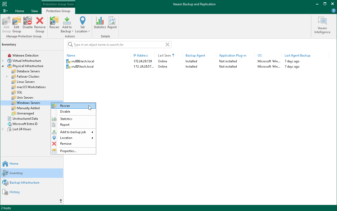Screen dimensions: 337x211
Task: Clear the search box with X icon
Action: 167,45
